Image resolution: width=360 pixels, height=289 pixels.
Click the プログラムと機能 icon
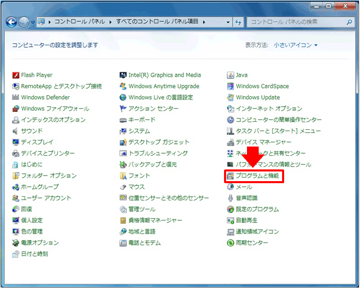click(230, 176)
